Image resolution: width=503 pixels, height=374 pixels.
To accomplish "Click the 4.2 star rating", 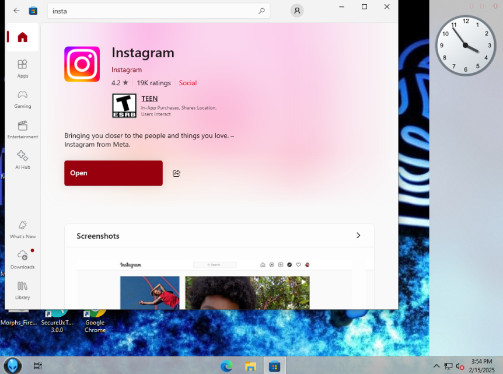I will tap(120, 83).
